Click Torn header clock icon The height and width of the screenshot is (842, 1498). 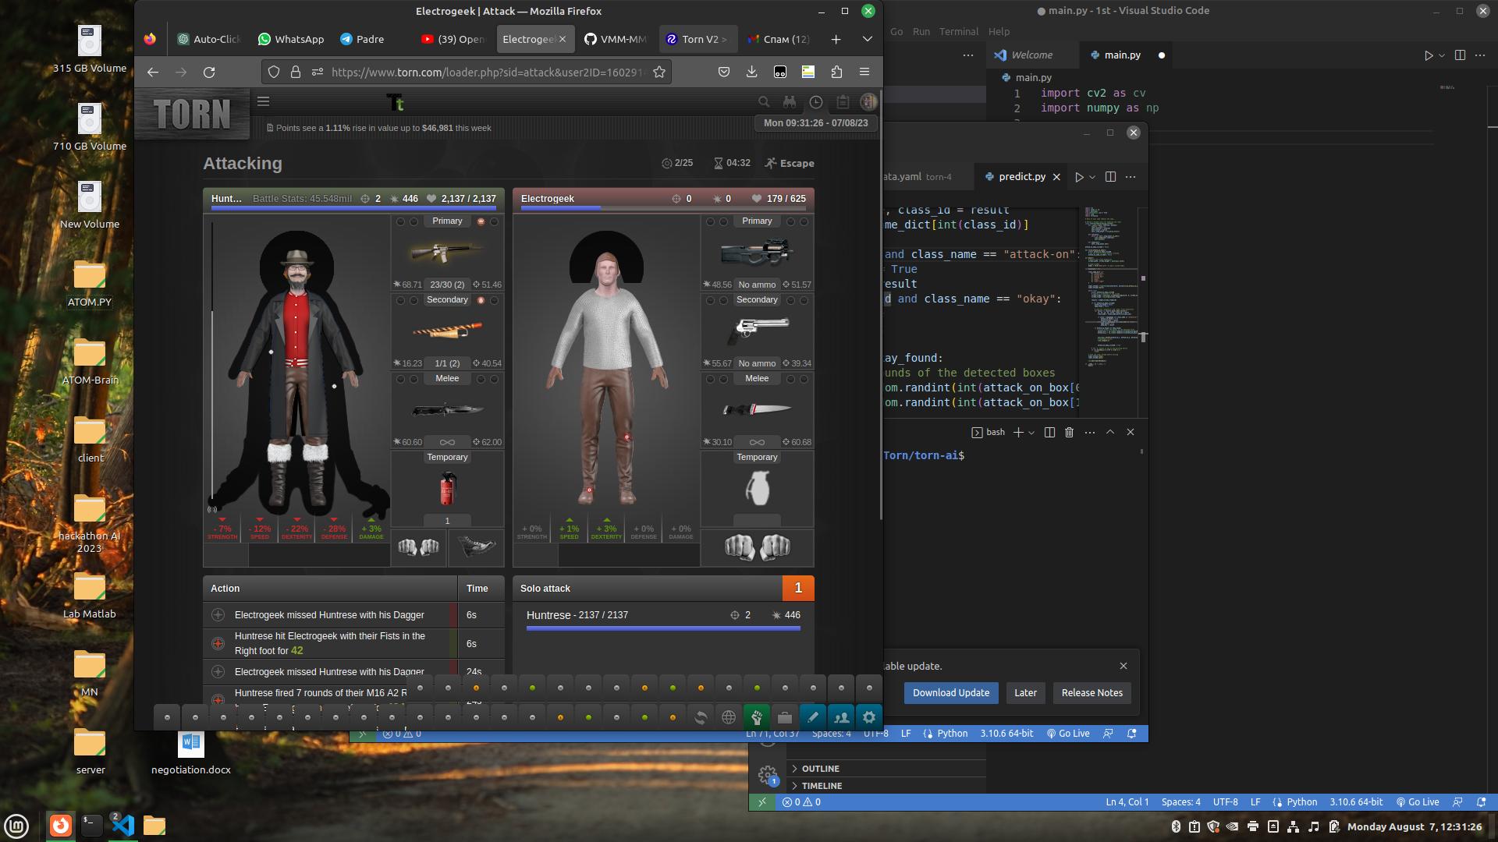pyautogui.click(x=816, y=102)
